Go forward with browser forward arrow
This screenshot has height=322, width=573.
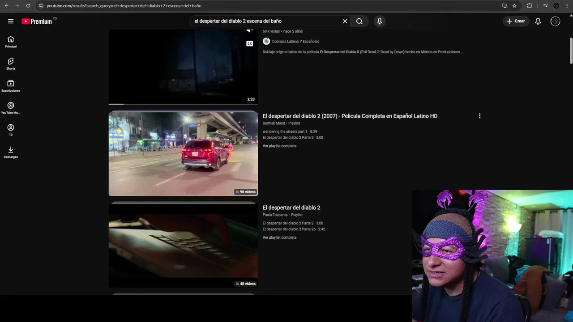[x=17, y=6]
